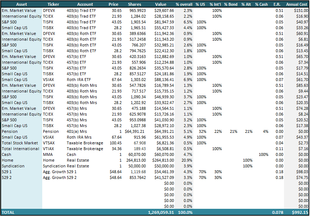Select the % Bond column header
Image resolution: width=310 pixels, height=216 pixels.
point(231,4)
